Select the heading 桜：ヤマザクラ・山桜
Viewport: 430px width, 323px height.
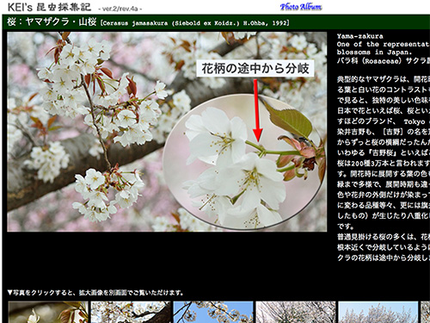tap(52, 22)
